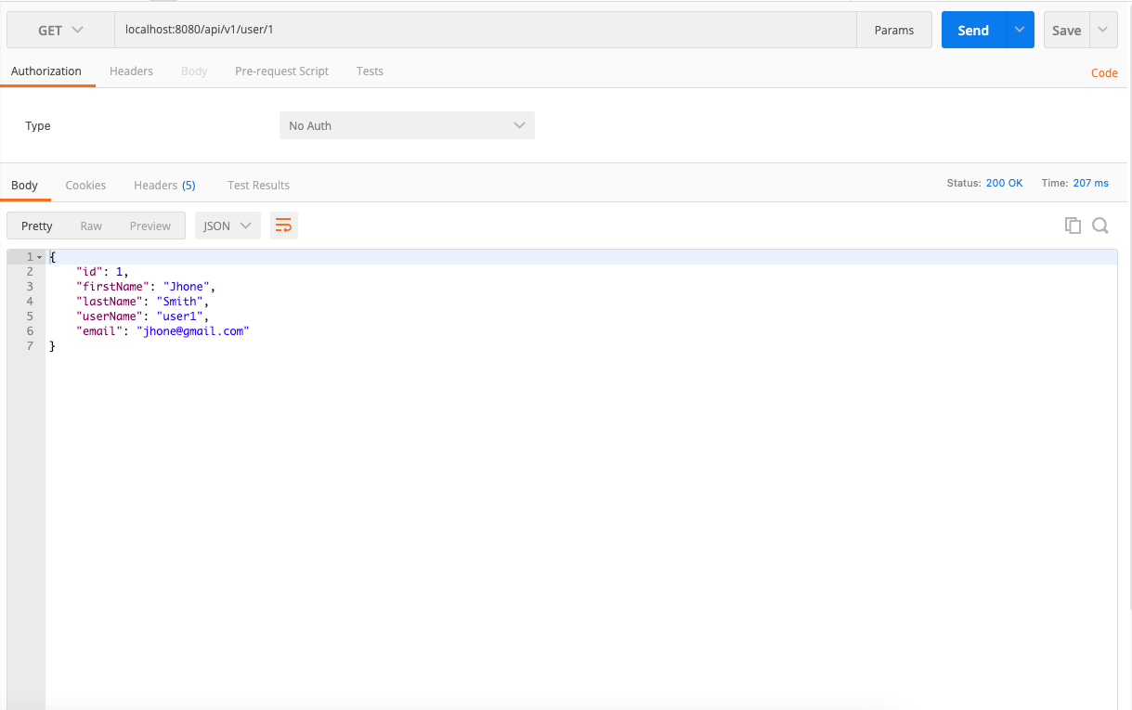Change JSON response format dropdown

[x=227, y=225]
